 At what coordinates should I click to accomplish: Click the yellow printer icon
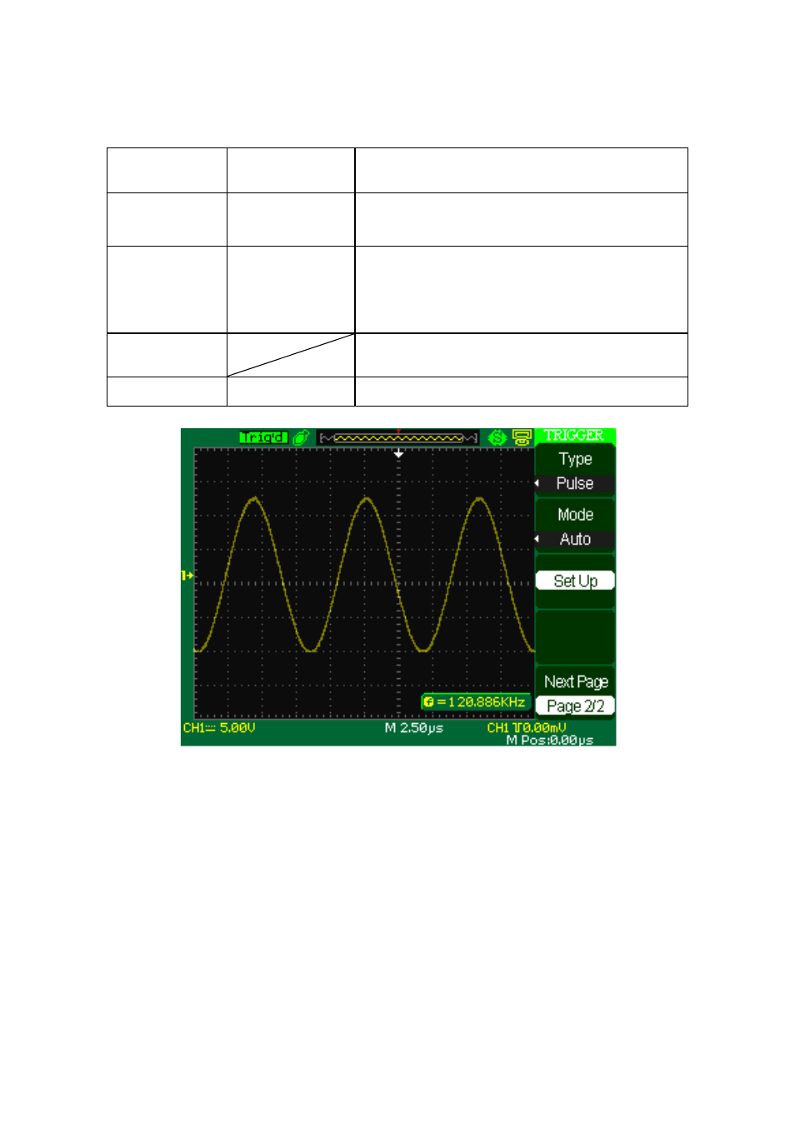(x=522, y=437)
